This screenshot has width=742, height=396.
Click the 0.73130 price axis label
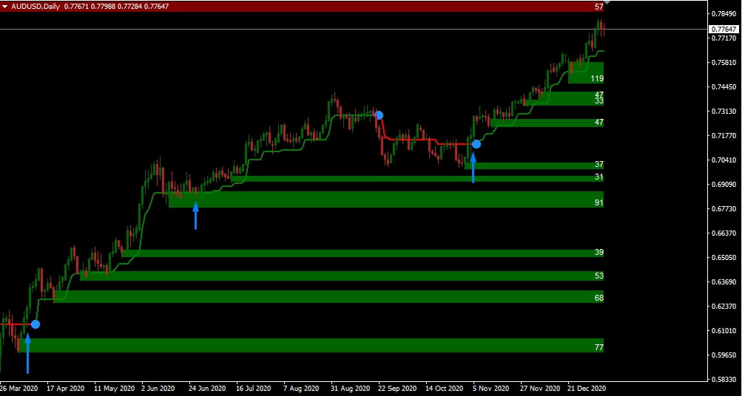tap(724, 112)
